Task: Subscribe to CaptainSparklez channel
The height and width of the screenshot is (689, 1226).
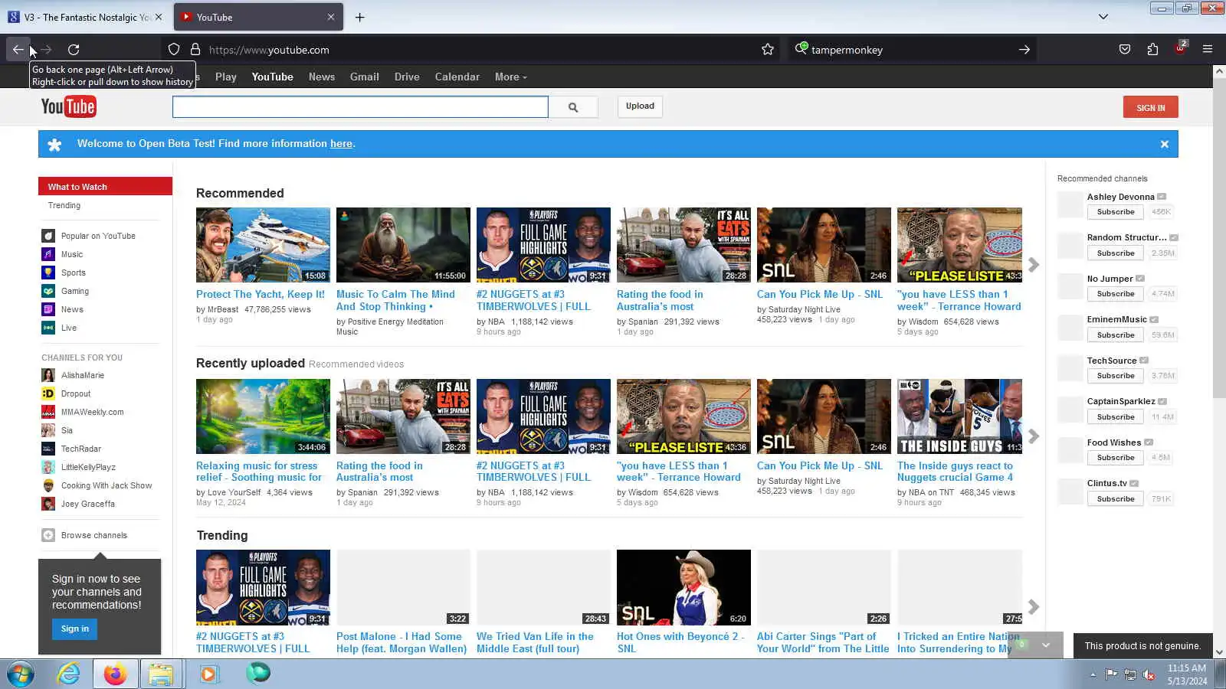Action: coord(1116,417)
